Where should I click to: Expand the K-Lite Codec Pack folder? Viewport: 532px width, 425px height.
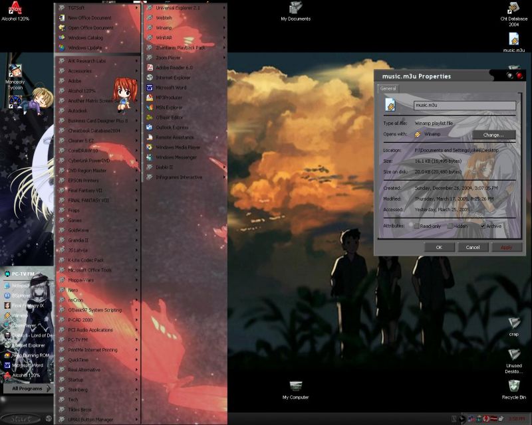[x=98, y=260]
